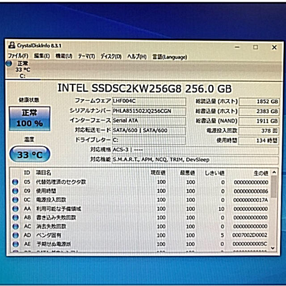Click the standard field ACS-3

click(x=195, y=150)
